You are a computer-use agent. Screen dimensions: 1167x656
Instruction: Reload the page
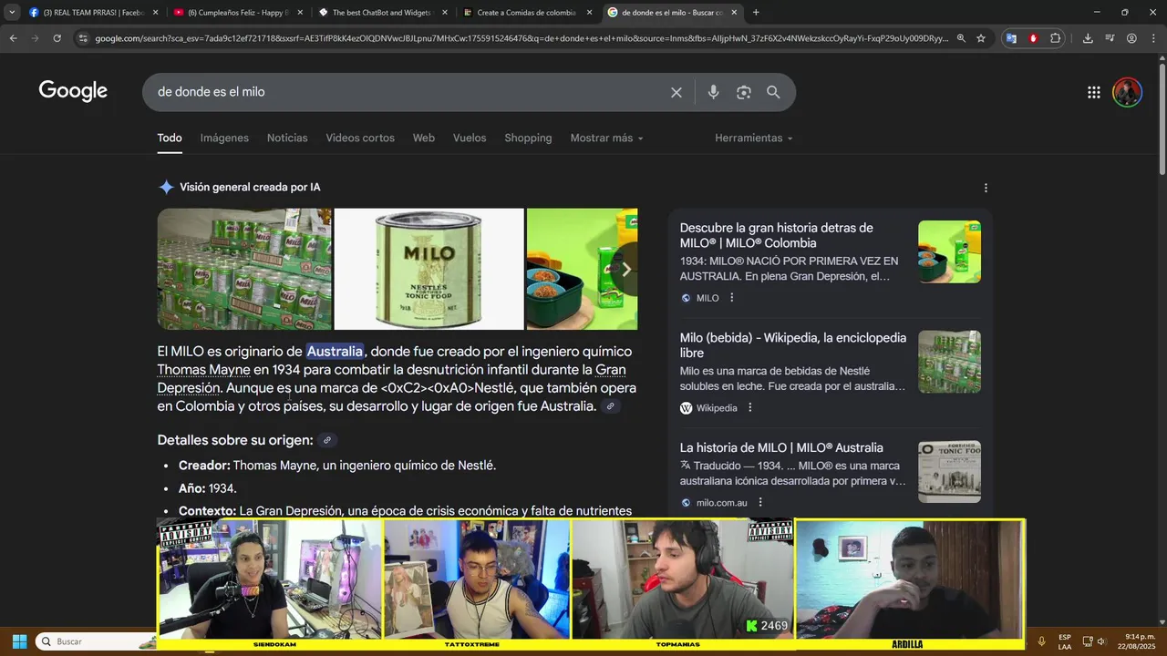[57, 38]
